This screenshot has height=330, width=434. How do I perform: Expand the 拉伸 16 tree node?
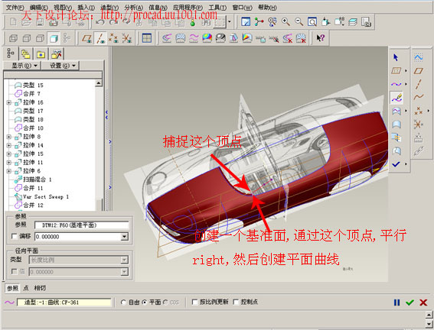9,102
